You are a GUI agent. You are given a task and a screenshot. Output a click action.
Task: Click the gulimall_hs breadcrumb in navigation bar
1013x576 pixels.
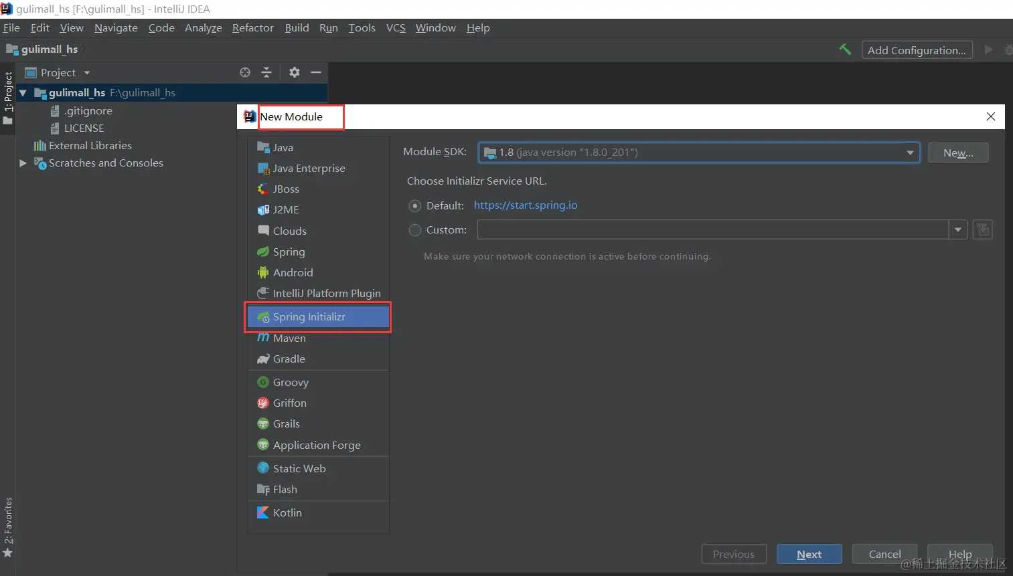42,50
